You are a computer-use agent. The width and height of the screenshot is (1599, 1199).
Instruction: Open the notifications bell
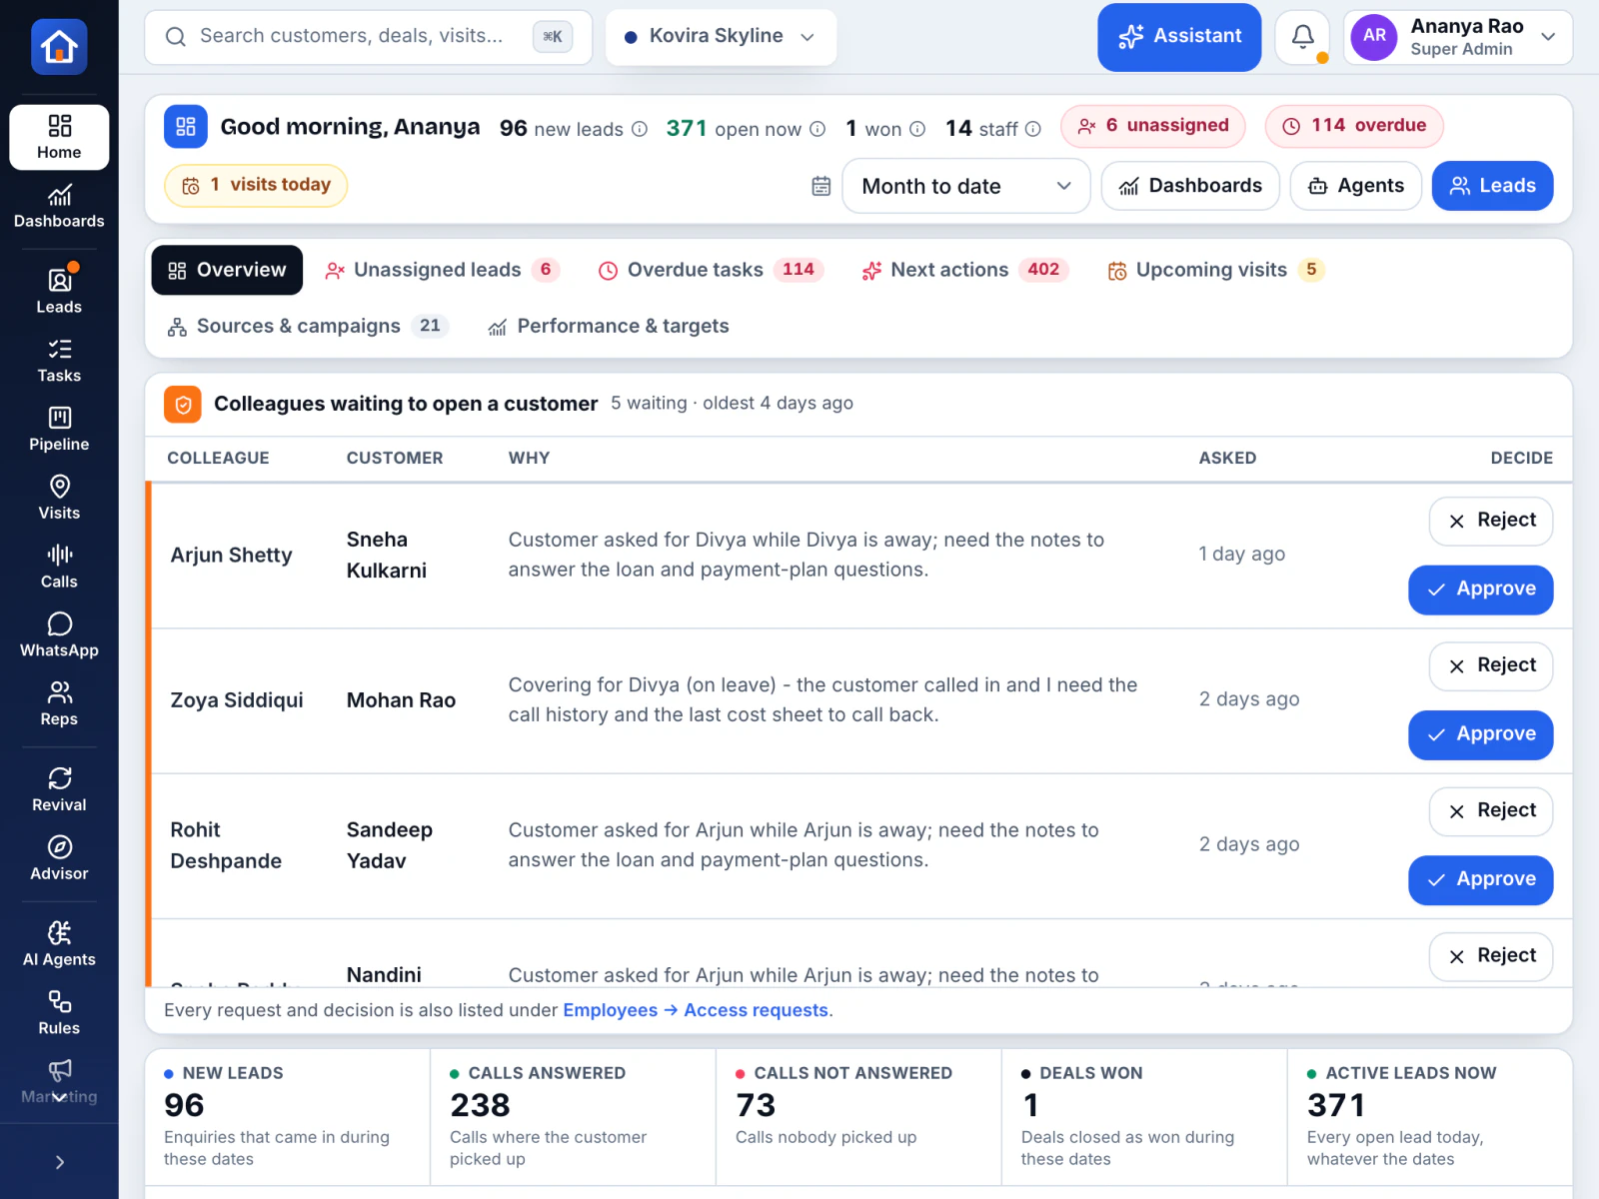click(1302, 37)
